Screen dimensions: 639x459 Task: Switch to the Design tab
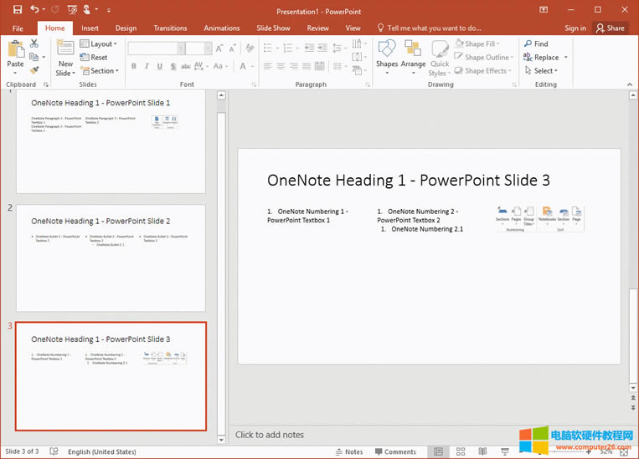pyautogui.click(x=126, y=28)
